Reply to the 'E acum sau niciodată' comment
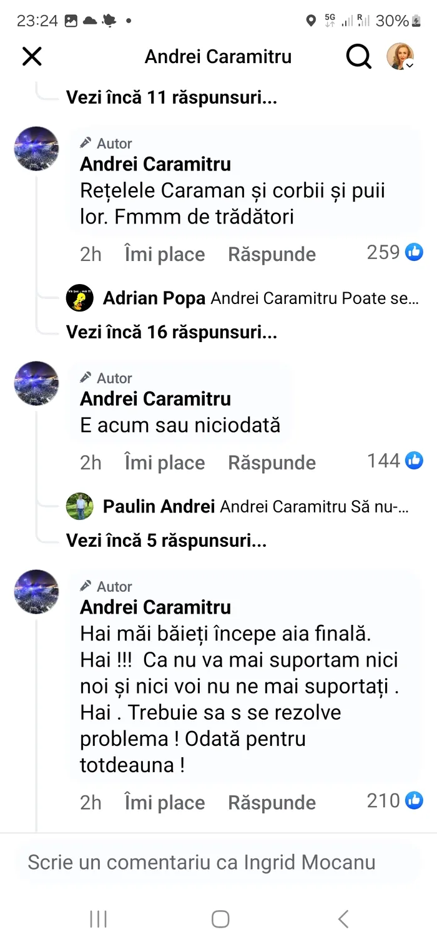Image resolution: width=437 pixels, height=947 pixels. pyautogui.click(x=272, y=463)
